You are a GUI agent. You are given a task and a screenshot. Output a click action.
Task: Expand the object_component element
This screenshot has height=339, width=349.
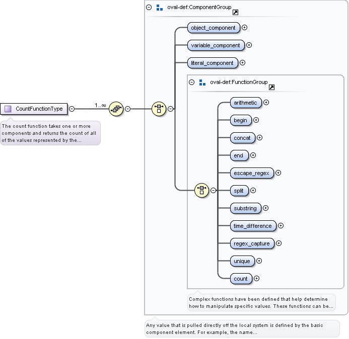click(x=245, y=28)
